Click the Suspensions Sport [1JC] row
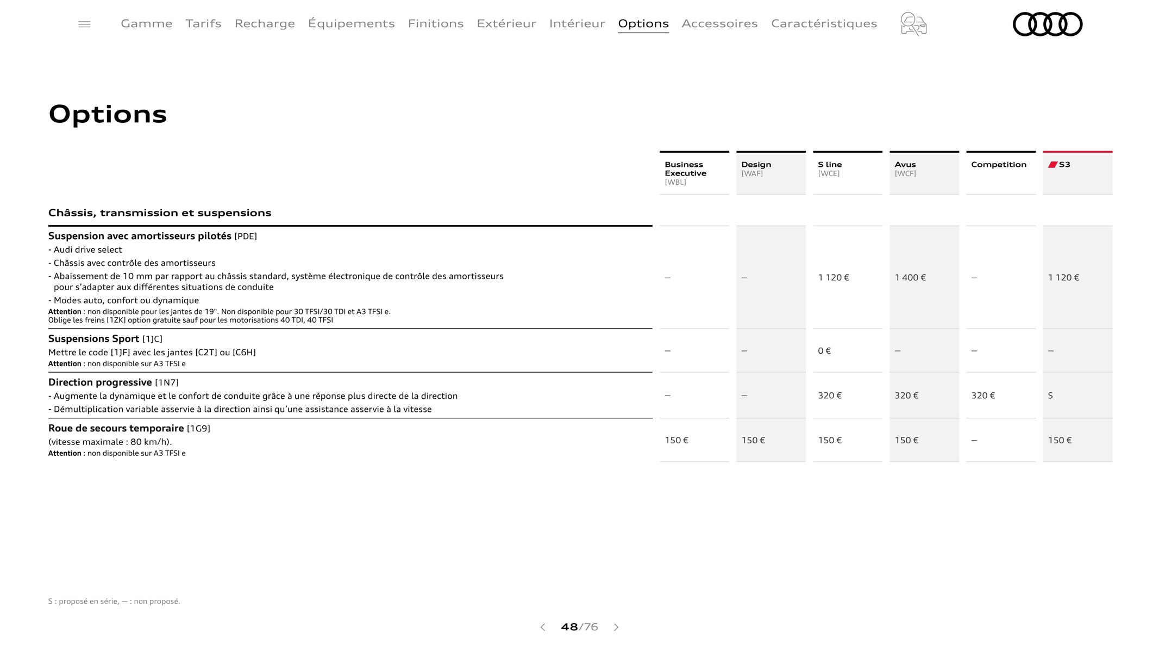The height and width of the screenshot is (652, 1159). coord(350,350)
